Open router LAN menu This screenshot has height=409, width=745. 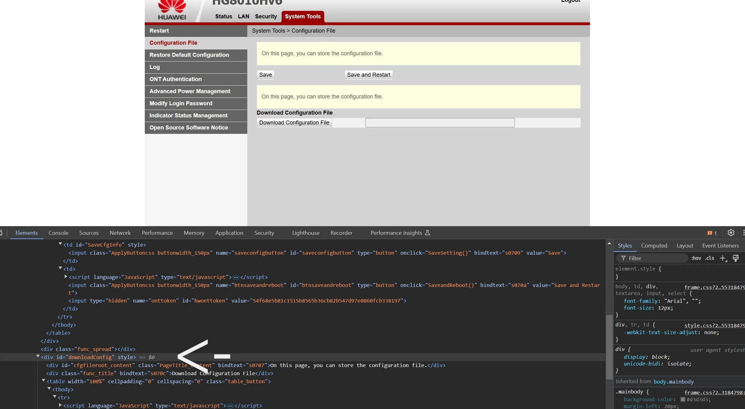244,16
